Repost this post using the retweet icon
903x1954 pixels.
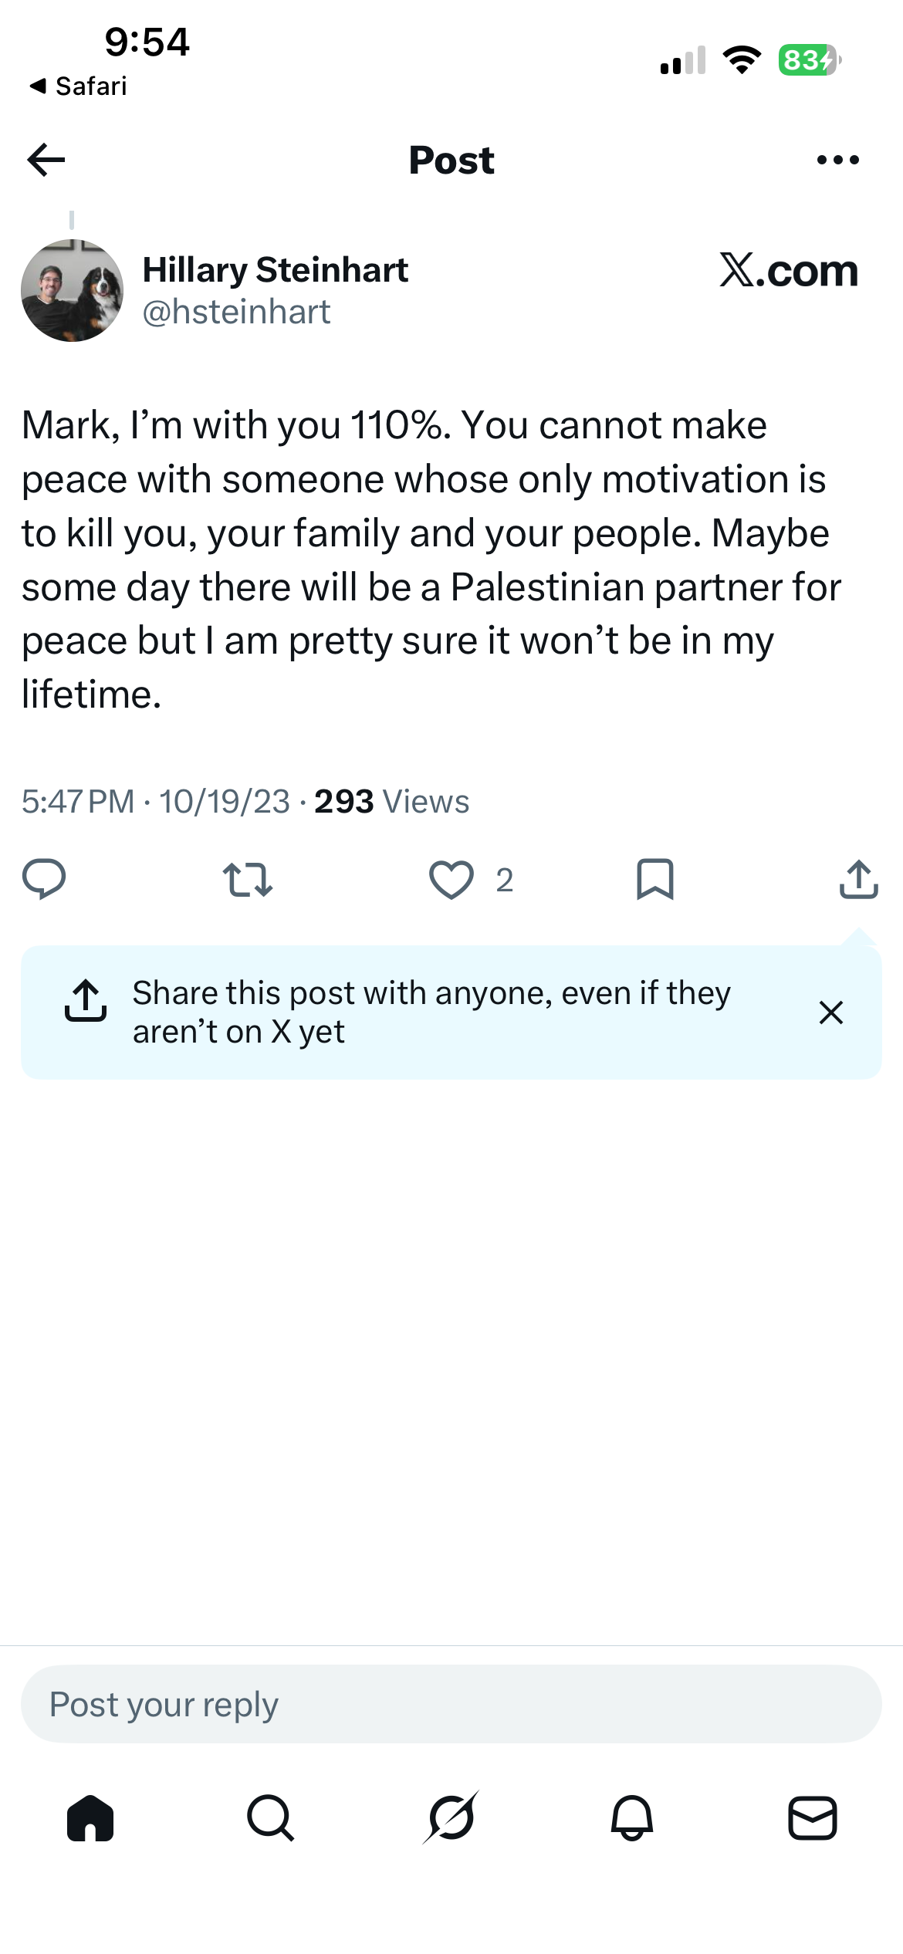coord(248,880)
